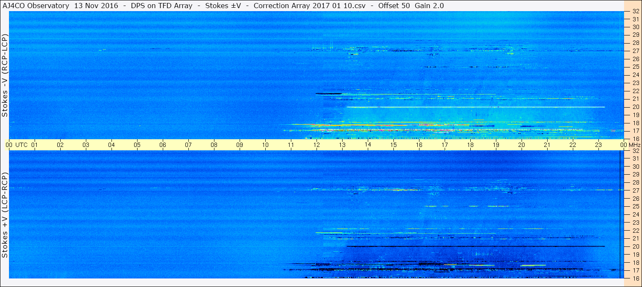The width and height of the screenshot is (642, 287).
Task: Pick the 18 hour marker on time axis
Action: pyautogui.click(x=470, y=145)
